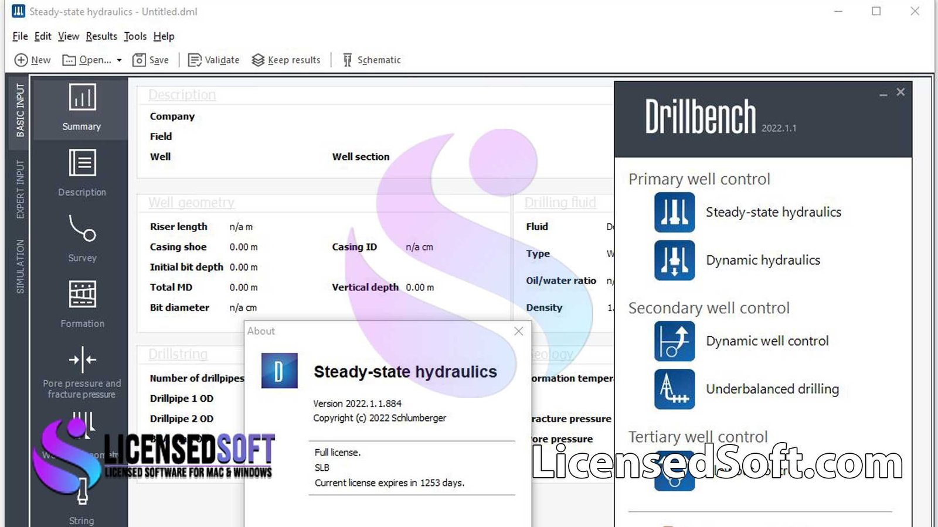Screen dimensions: 938x527
Task: Validate the input data
Action: point(213,60)
